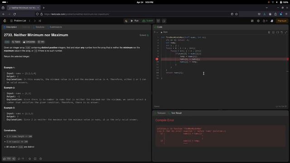Click the Premium button
Image resolution: width=290 pixels, height=163 pixels.
(x=282, y=21)
